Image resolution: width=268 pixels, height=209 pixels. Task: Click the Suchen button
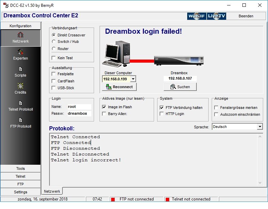tap(180, 87)
